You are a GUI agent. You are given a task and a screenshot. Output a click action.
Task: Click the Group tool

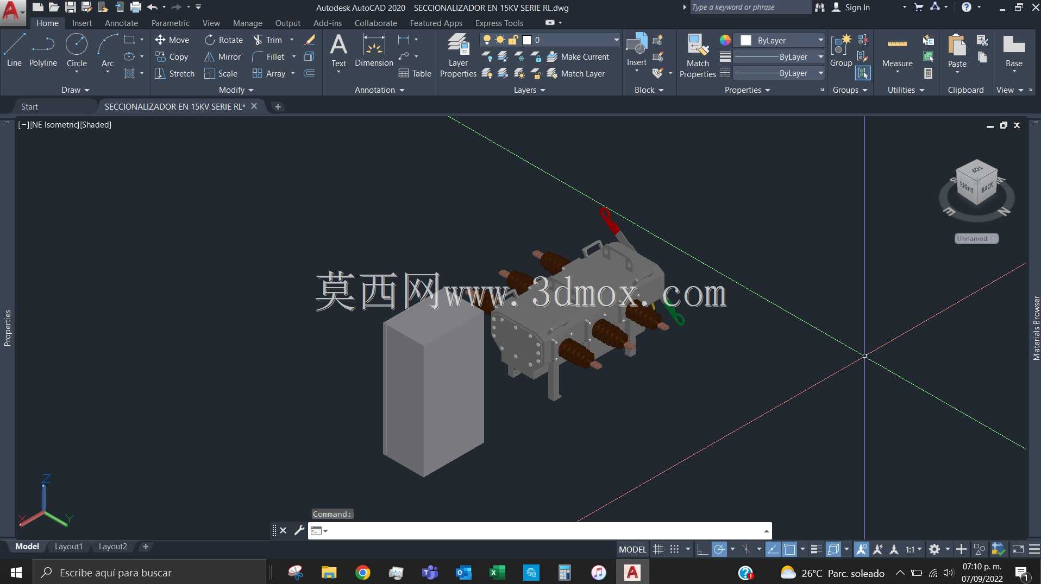841,50
